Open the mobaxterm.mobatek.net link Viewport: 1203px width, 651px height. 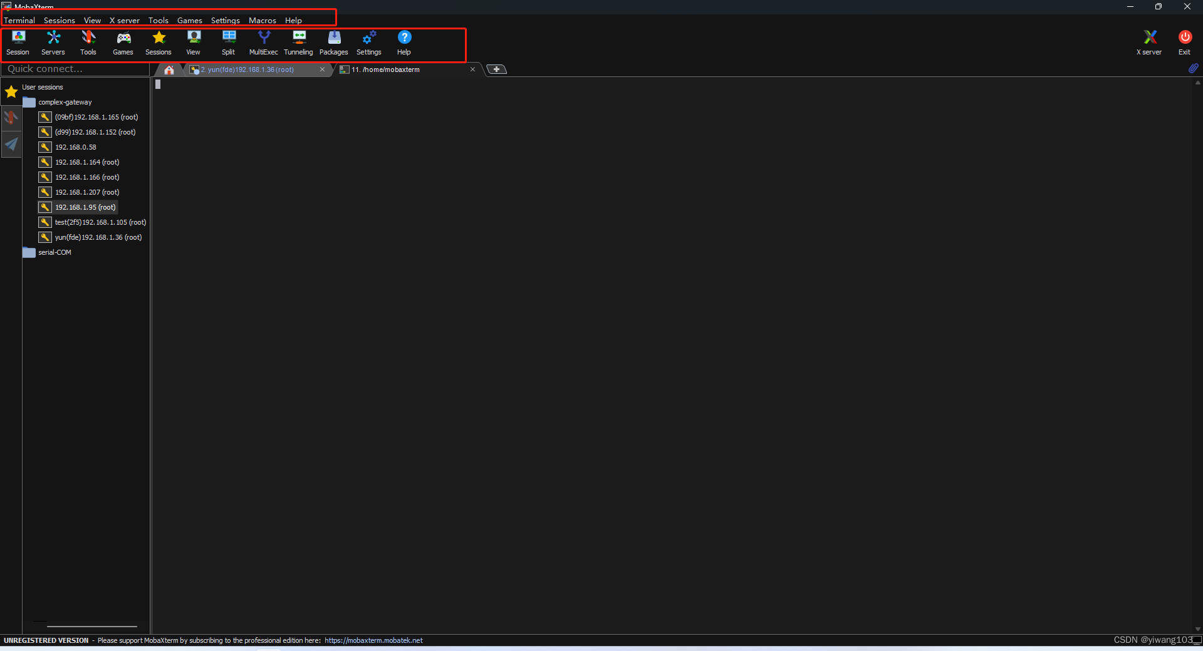373,640
